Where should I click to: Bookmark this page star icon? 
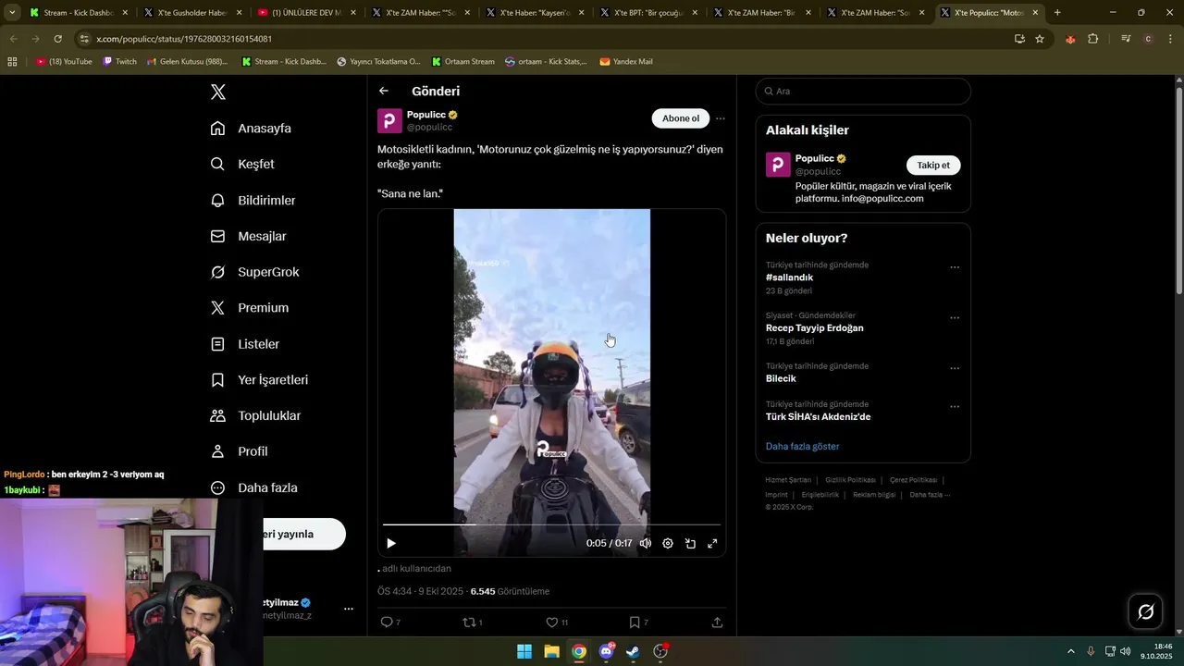[1040, 39]
